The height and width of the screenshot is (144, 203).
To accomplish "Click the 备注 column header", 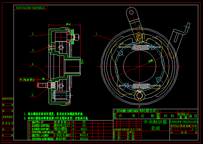I will (193, 116).
